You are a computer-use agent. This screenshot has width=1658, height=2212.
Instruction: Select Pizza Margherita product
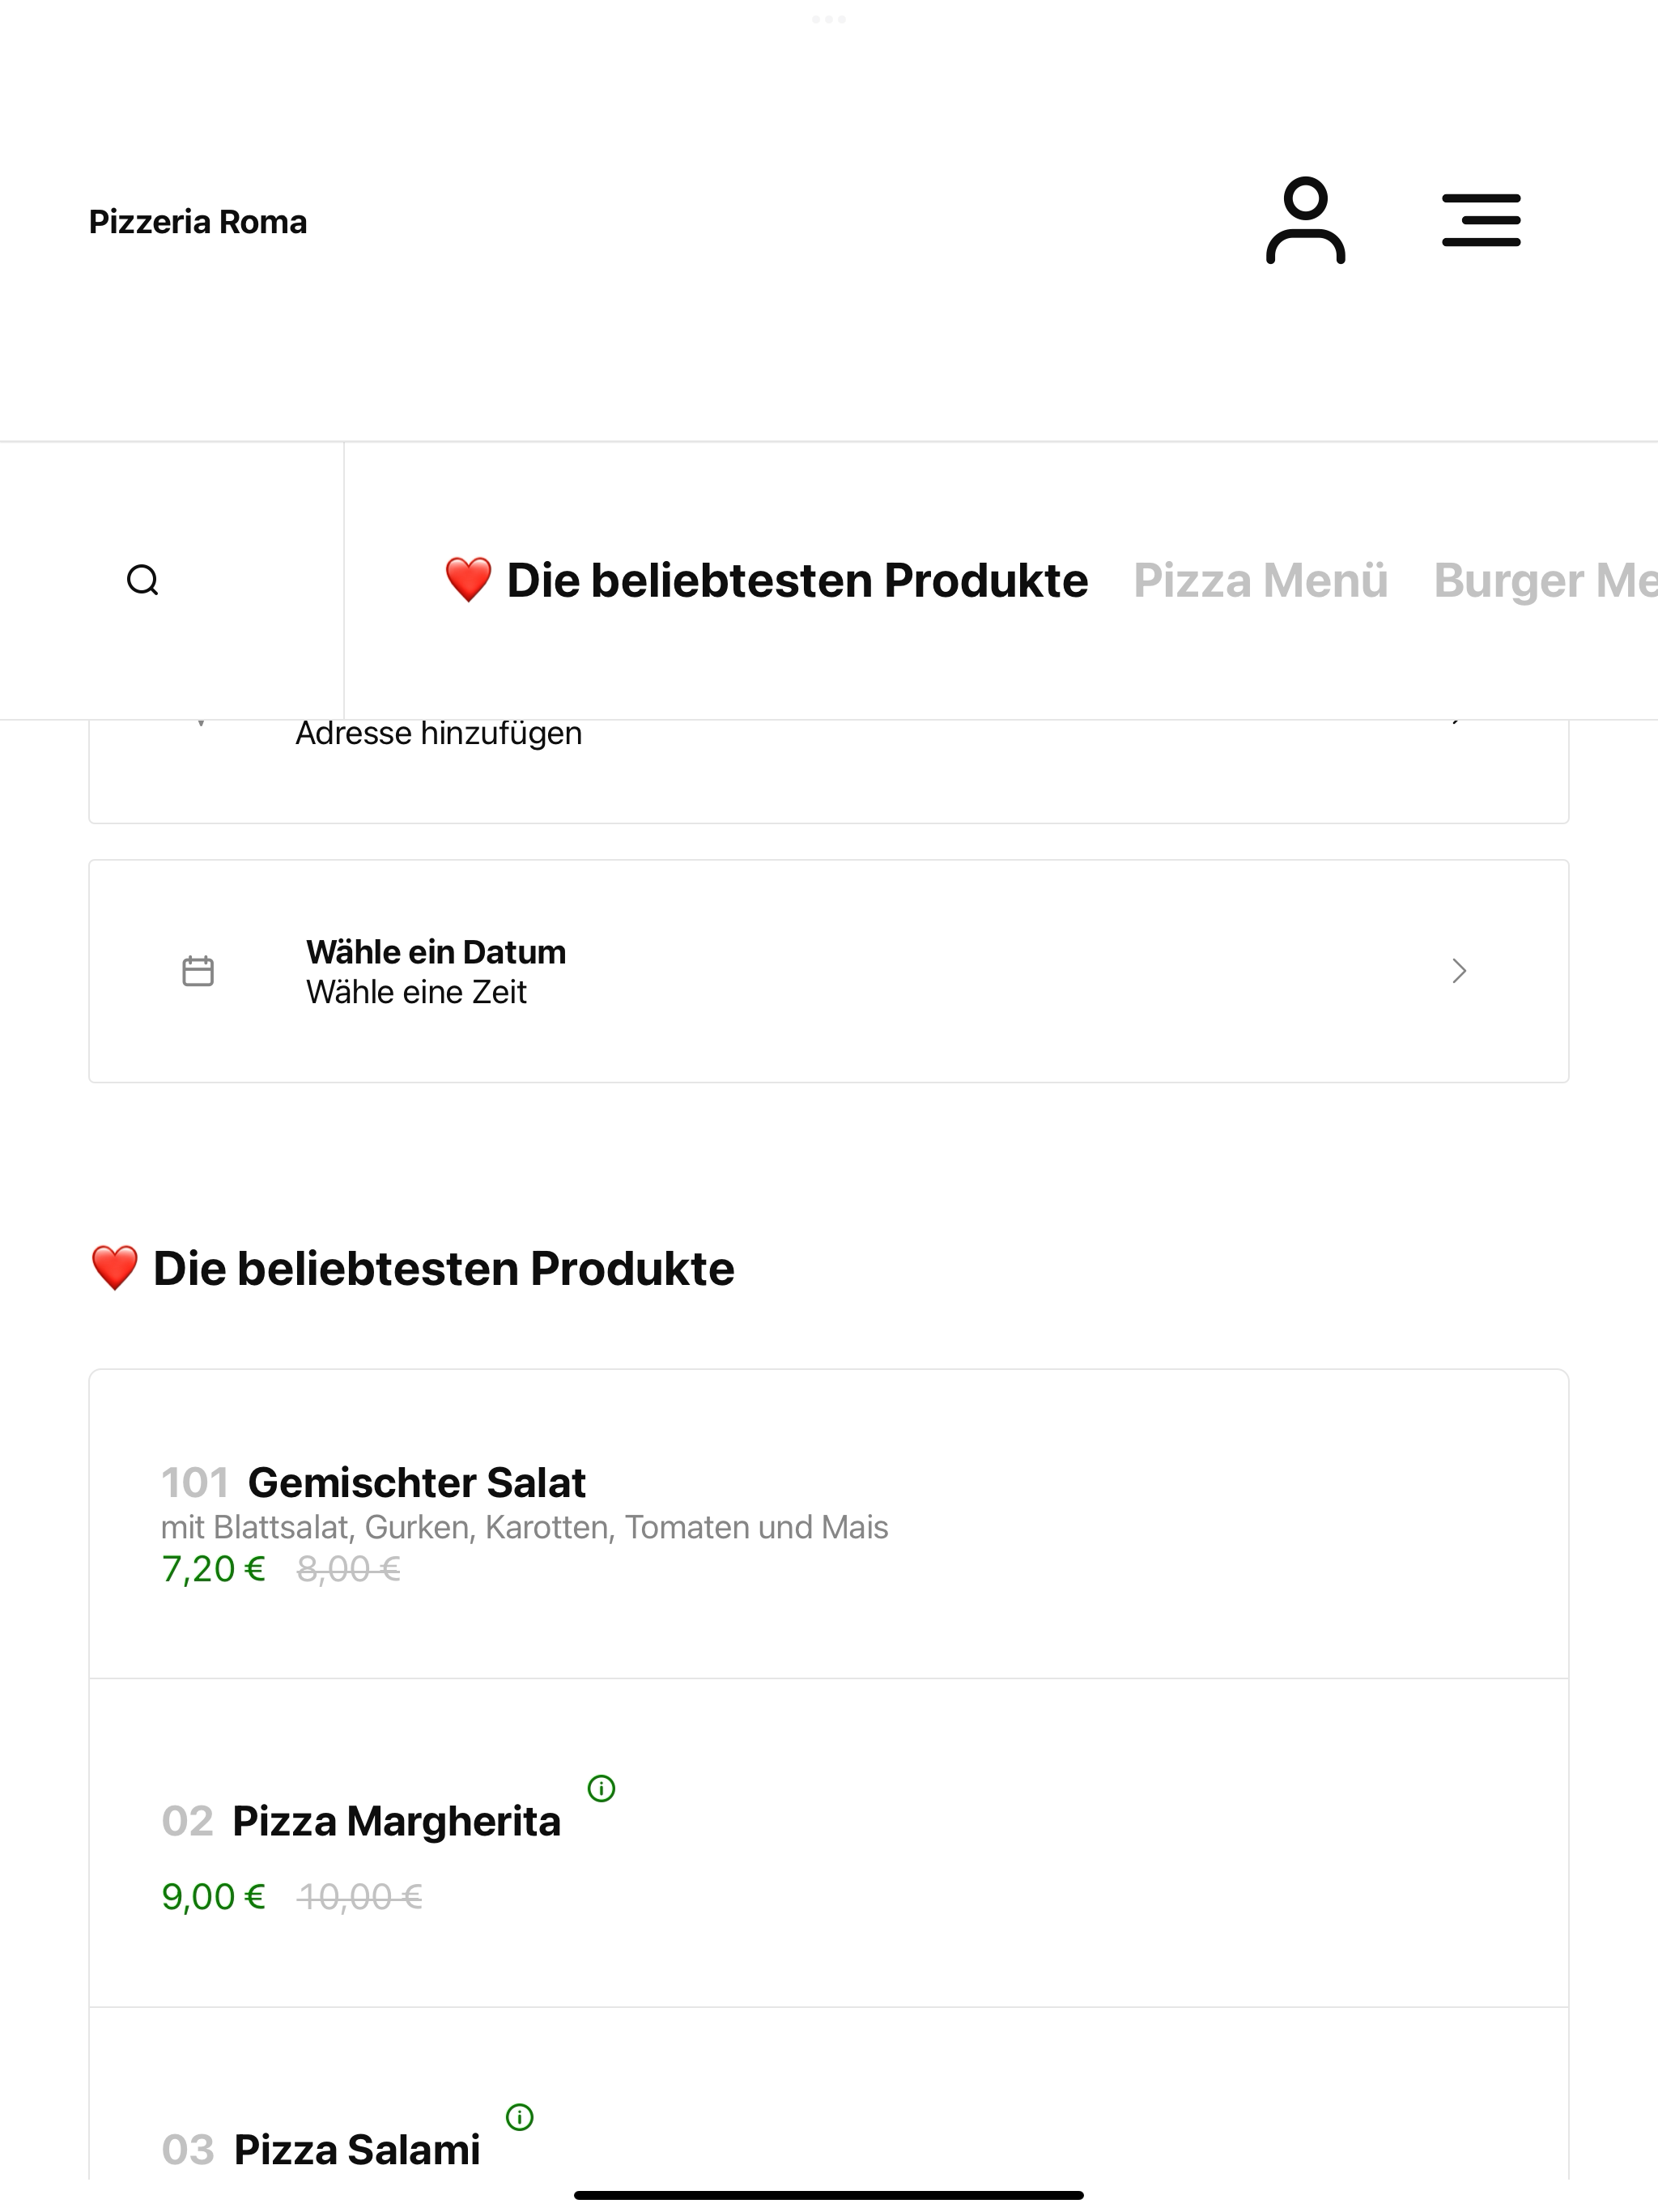point(829,1843)
